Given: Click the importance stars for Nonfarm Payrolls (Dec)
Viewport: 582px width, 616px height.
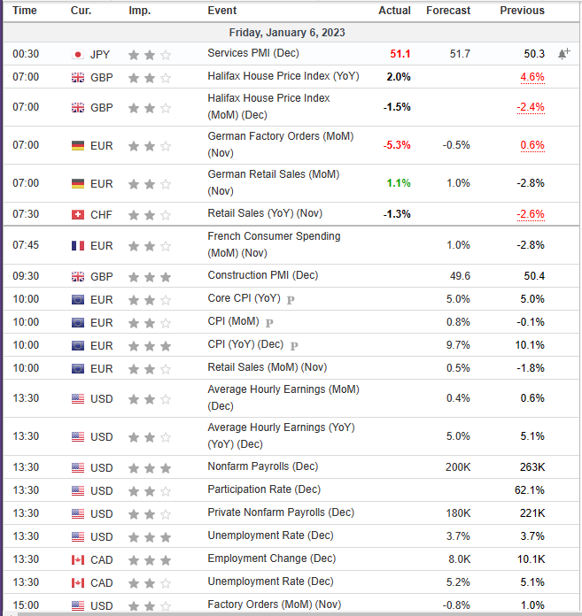Looking at the screenshot, I should [149, 467].
